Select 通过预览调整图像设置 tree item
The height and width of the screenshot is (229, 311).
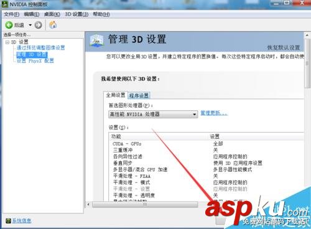pos(40,48)
